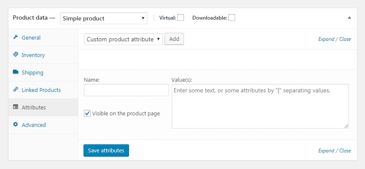The height and width of the screenshot is (169, 365).
Task: Click the Add attribute button
Action: 174,39
